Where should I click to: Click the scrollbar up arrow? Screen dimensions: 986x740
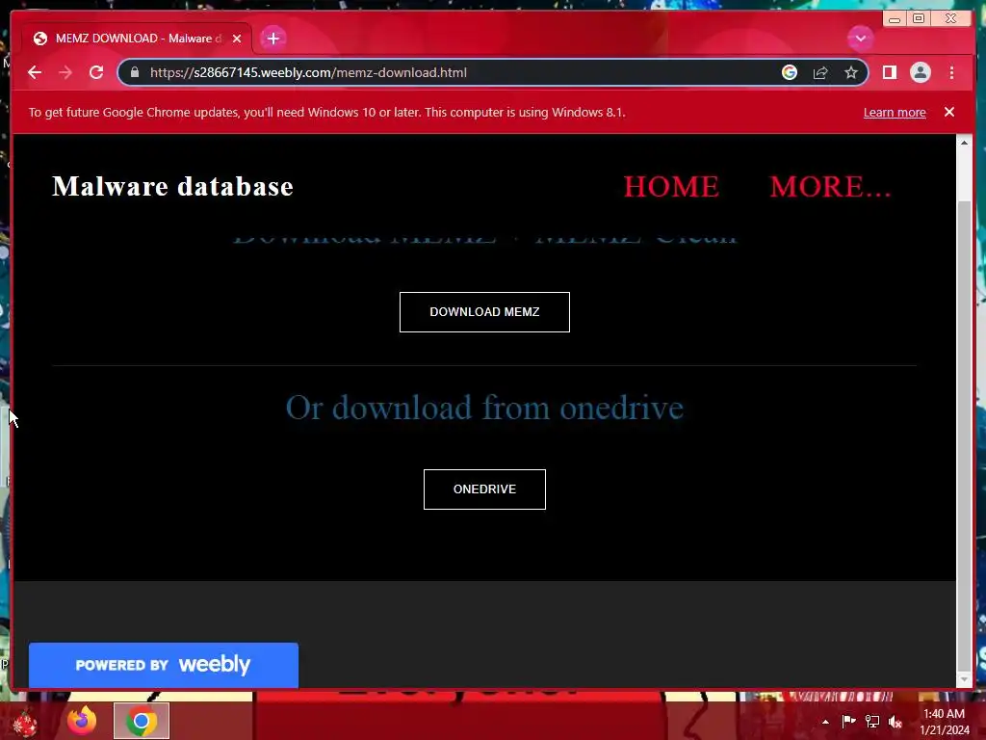click(x=963, y=143)
